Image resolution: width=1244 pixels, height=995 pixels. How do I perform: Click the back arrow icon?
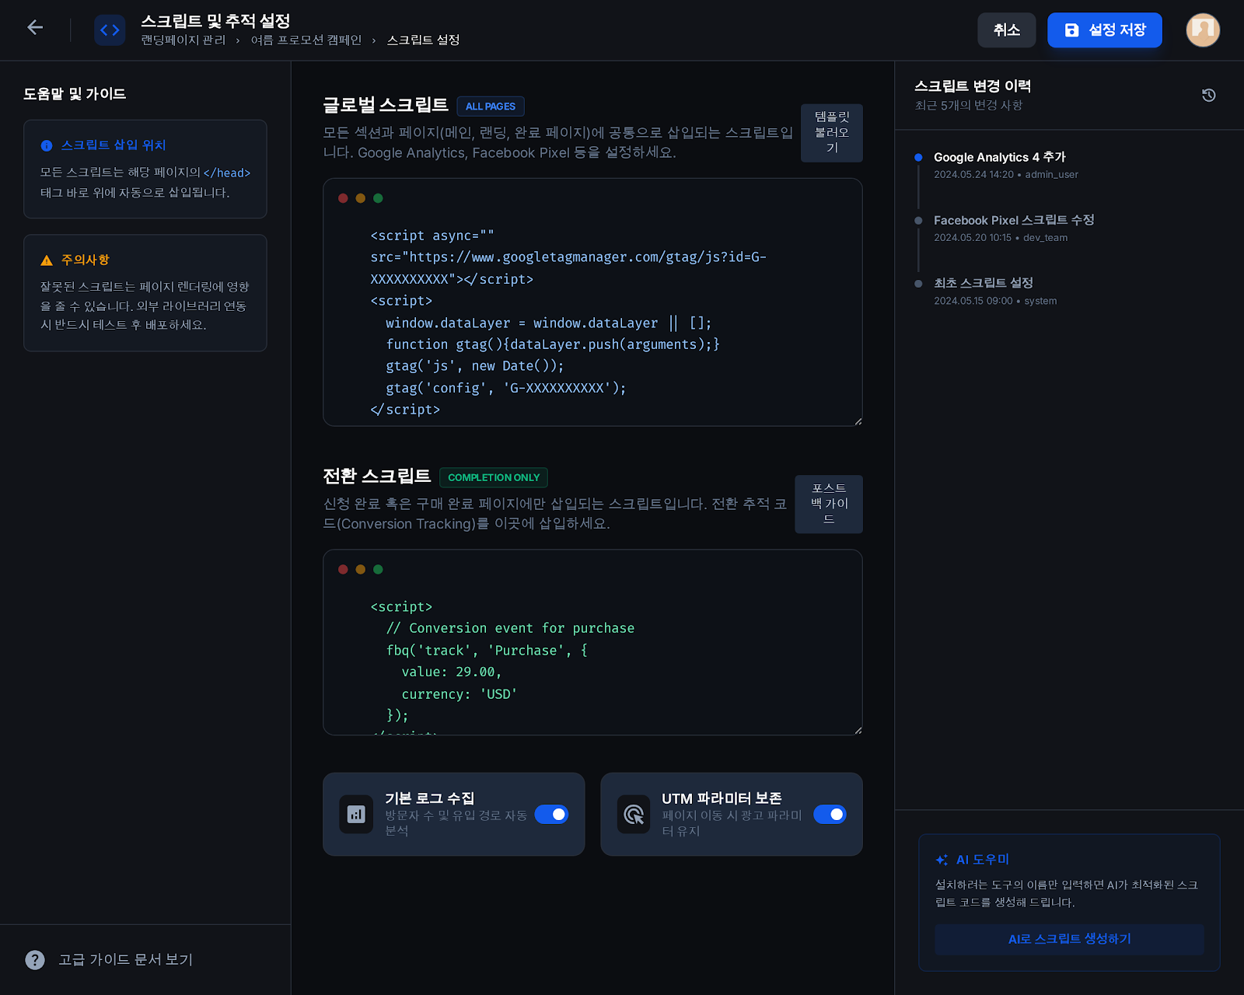coord(35,28)
